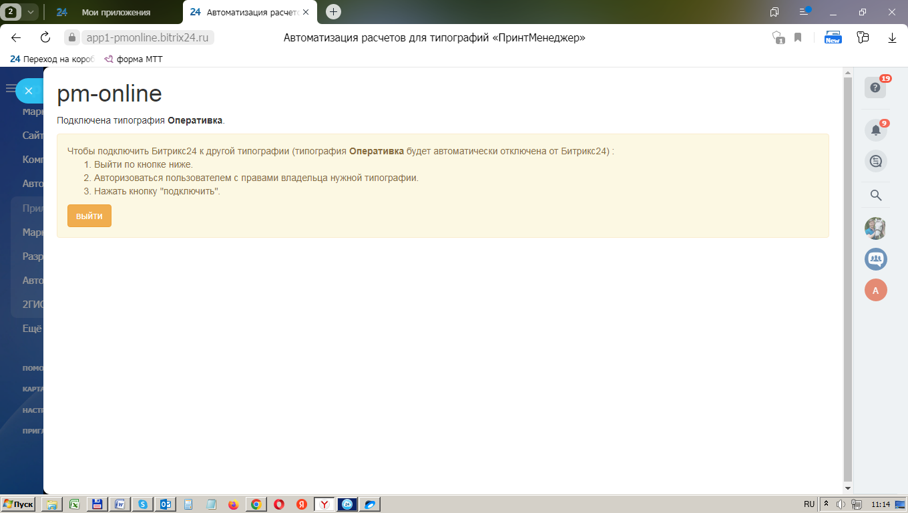Open Yandex Browser settings menu icon

[805, 12]
